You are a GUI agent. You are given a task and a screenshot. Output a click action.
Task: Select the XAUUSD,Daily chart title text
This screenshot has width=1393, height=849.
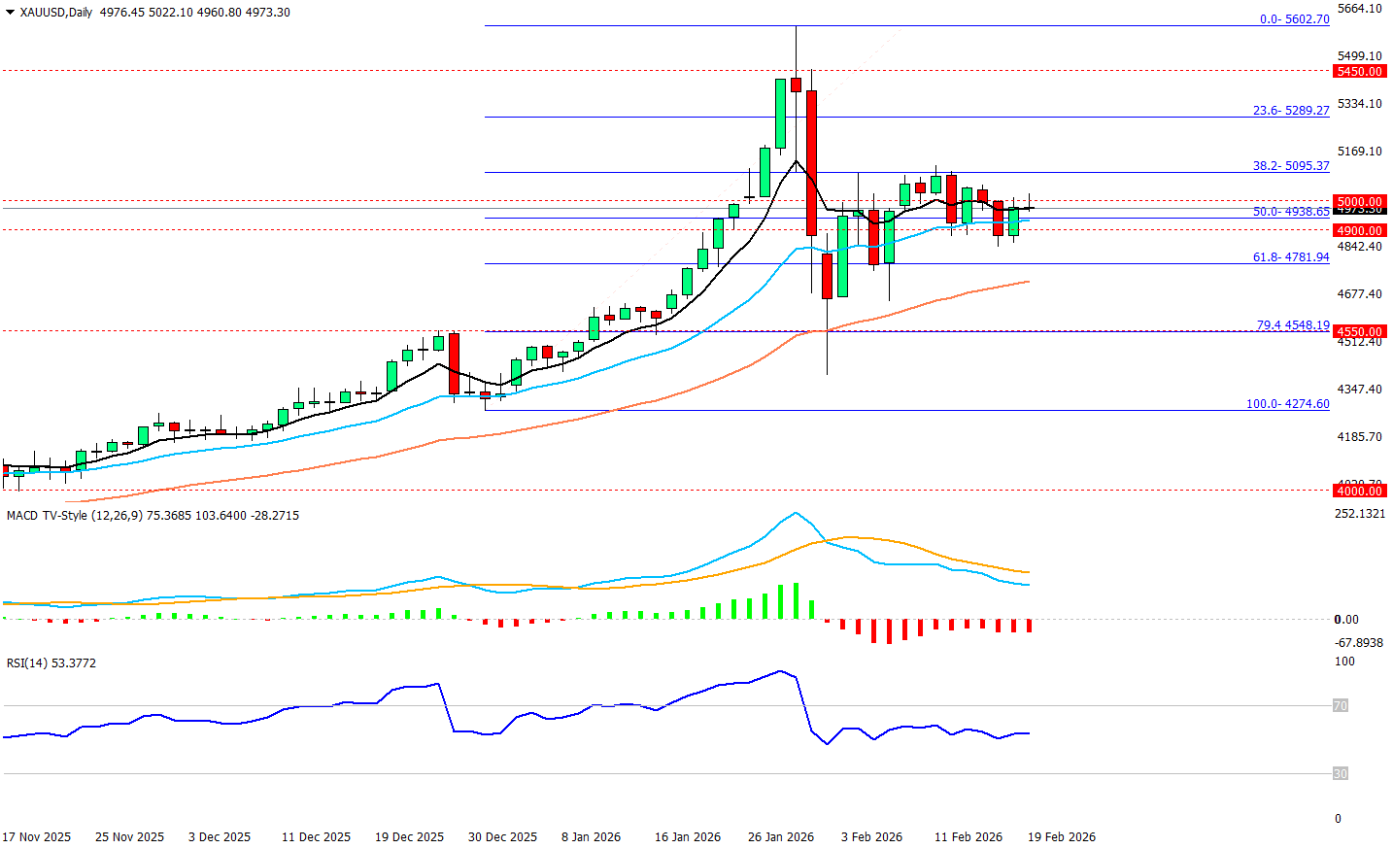click(x=56, y=13)
